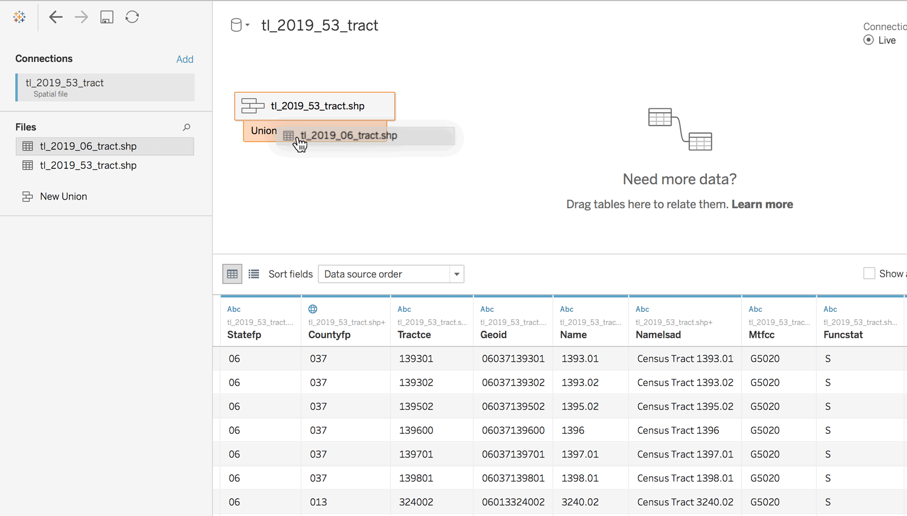
Task: Select the Live connection radio button
Action: pos(868,40)
